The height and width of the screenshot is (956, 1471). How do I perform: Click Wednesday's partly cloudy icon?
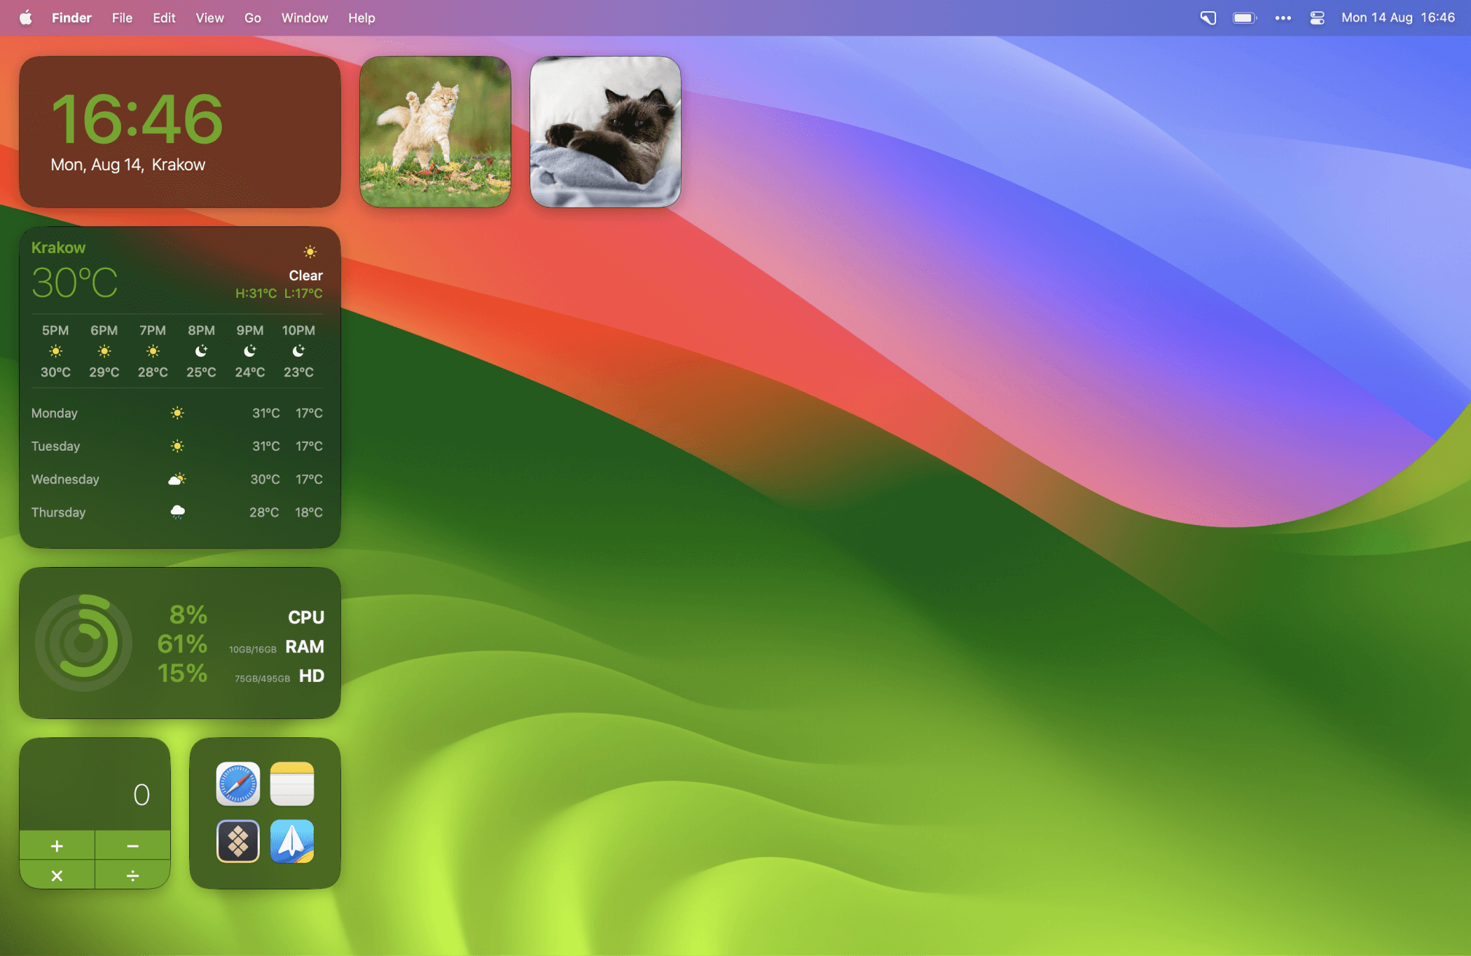[x=177, y=479]
